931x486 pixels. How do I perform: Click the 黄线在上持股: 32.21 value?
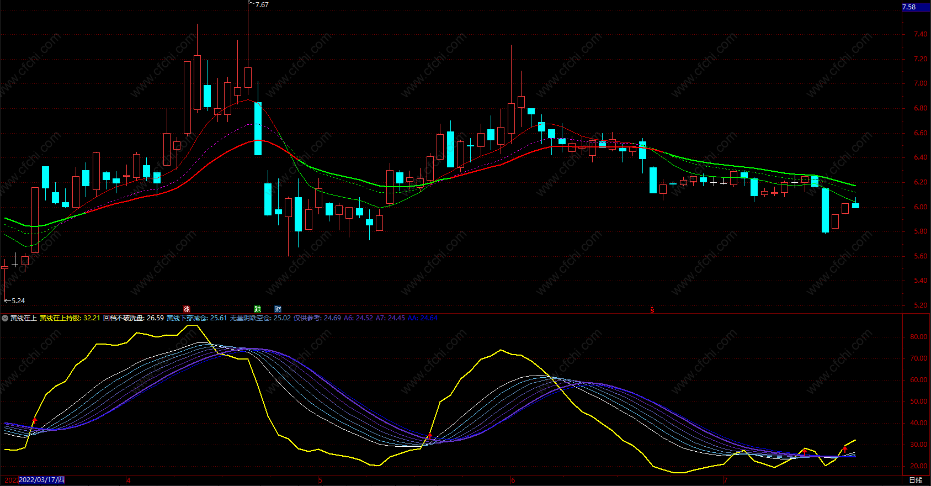click(x=70, y=318)
